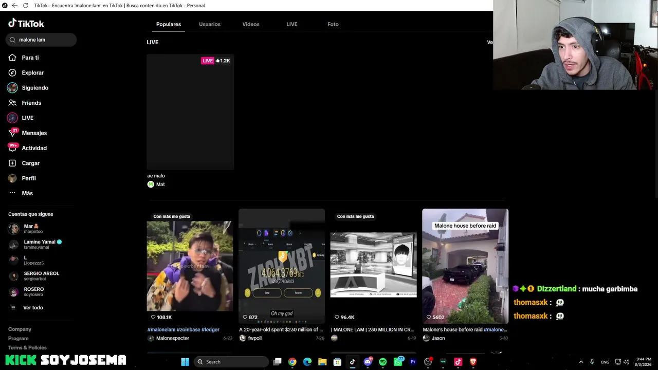658x370 pixels.
Task: Reload the TikTok page
Action: [x=25, y=6]
